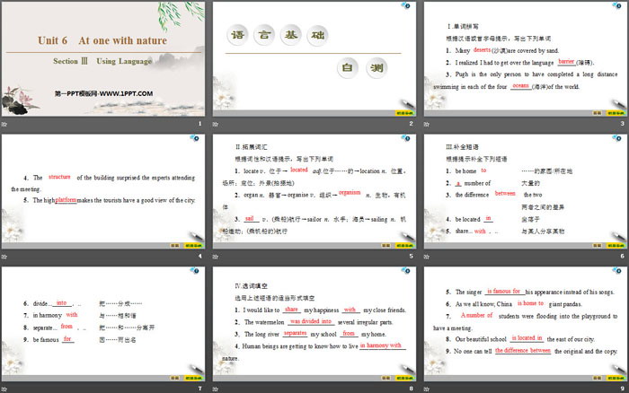Click the pen graphic on slide 2

pos(407,104)
